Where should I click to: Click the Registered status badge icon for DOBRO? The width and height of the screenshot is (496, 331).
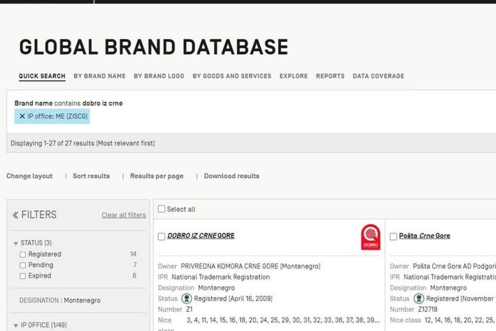click(187, 298)
